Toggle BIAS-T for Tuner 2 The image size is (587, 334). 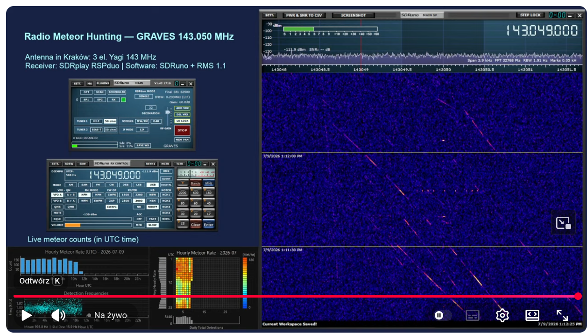96,130
